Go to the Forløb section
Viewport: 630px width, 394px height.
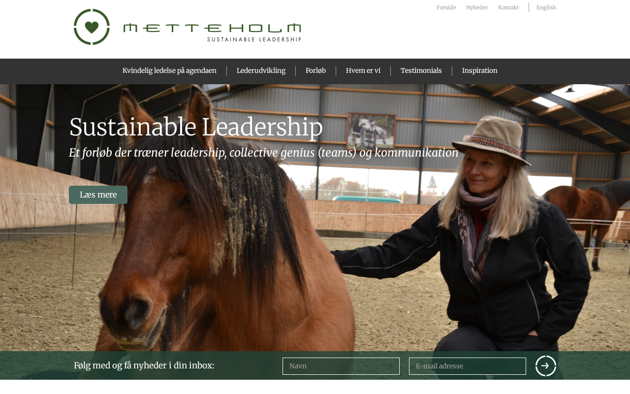click(x=315, y=70)
